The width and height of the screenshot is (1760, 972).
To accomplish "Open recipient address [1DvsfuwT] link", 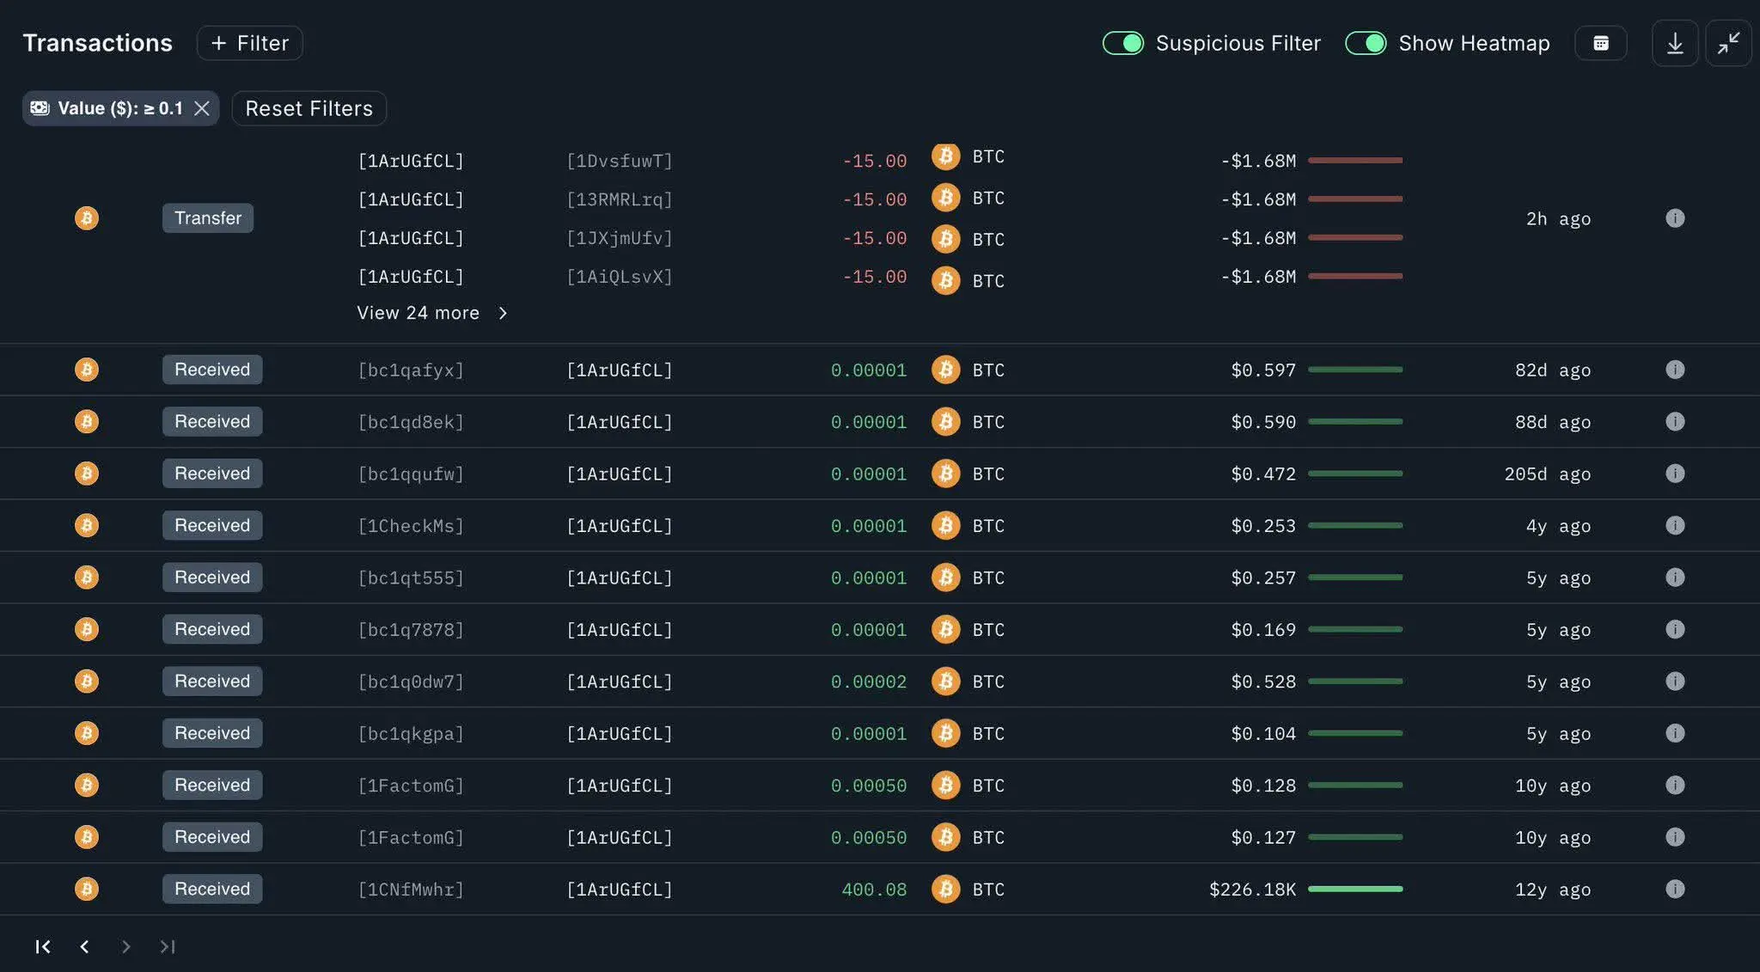I will [619, 161].
